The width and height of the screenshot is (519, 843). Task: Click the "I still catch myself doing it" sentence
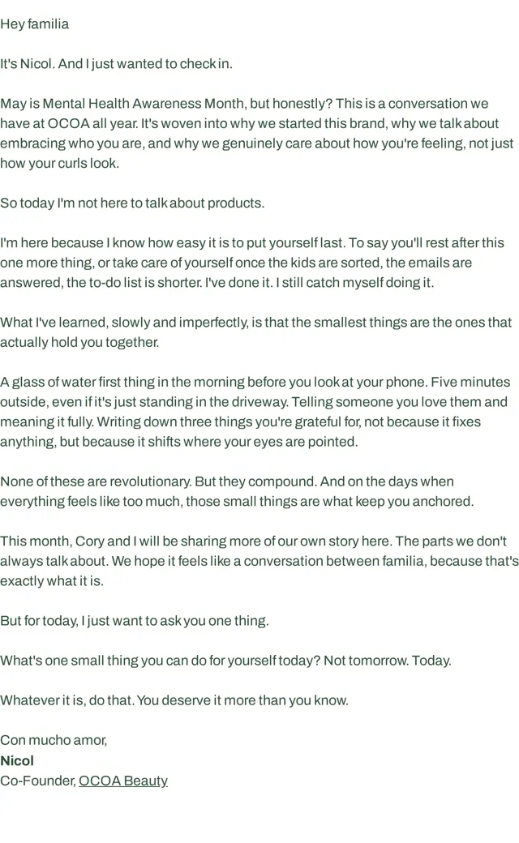click(355, 283)
